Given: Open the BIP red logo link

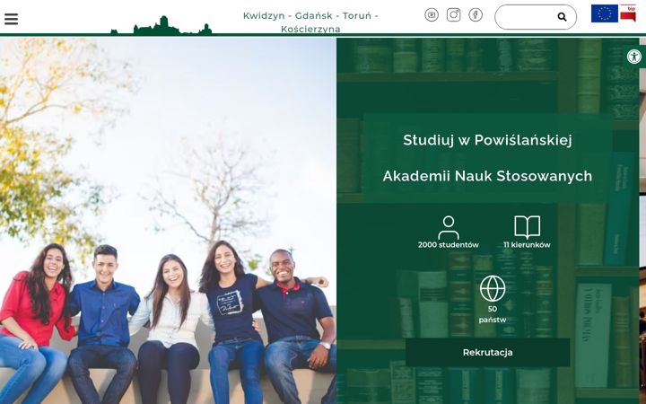Looking at the screenshot, I should tap(628, 13).
